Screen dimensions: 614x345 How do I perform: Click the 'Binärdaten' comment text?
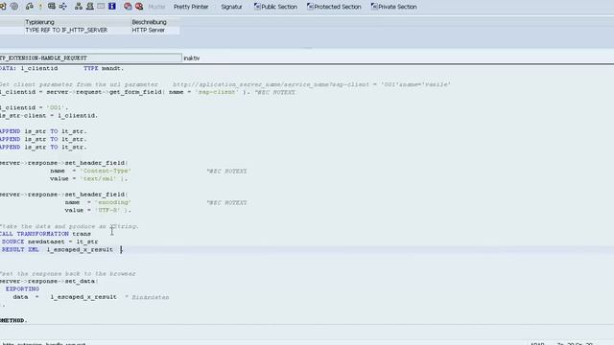(x=151, y=297)
